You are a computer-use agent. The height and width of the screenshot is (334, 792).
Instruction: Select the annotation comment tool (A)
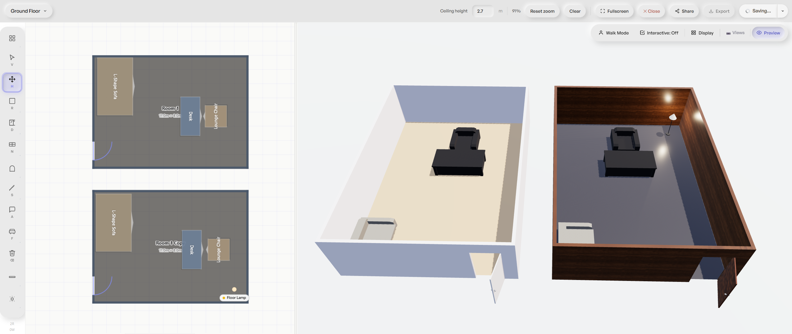pos(12,212)
